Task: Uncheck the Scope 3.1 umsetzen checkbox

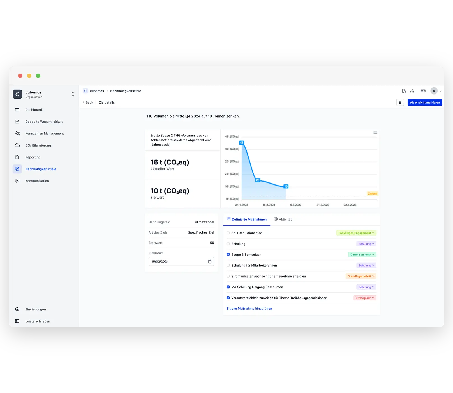Action: click(228, 255)
